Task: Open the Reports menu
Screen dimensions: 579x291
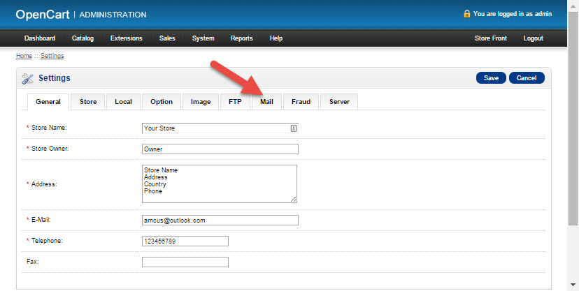Action: (241, 38)
